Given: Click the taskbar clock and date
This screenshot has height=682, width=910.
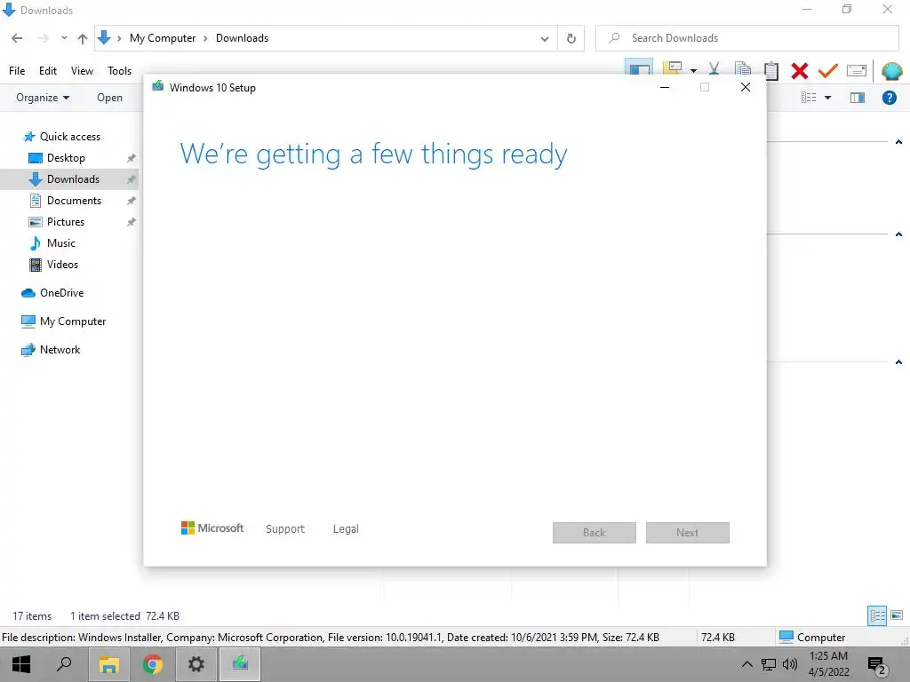Looking at the screenshot, I should tap(828, 664).
